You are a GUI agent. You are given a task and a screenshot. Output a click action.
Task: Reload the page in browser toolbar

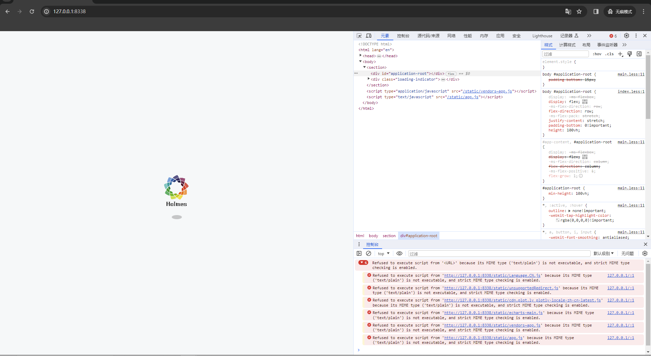32,12
